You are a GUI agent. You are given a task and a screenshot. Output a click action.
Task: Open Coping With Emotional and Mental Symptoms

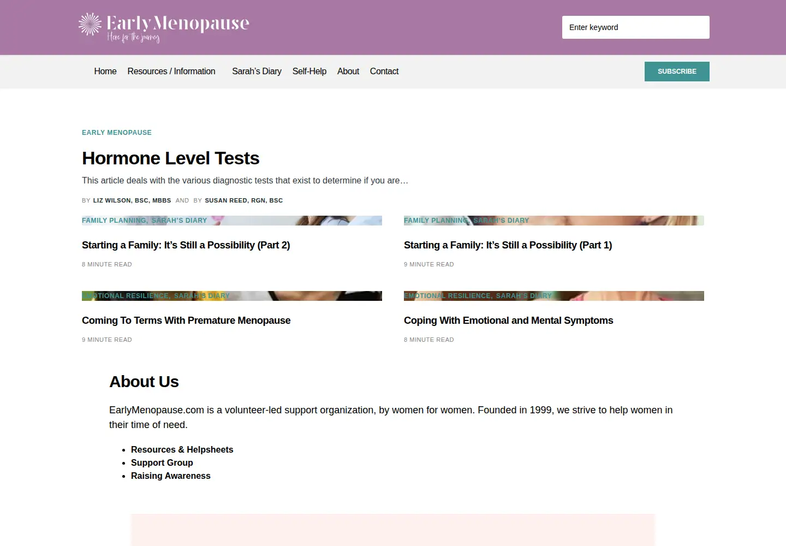[509, 321]
